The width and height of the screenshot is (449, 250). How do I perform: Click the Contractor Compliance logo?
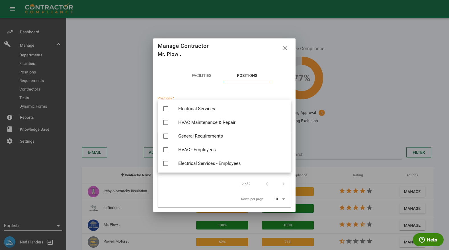[x=49, y=9]
